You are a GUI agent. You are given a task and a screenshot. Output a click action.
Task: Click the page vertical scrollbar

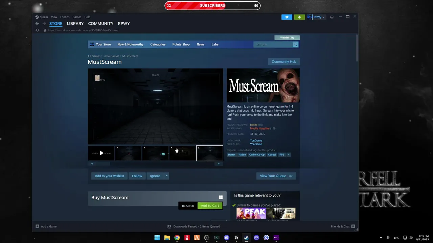tap(357, 48)
